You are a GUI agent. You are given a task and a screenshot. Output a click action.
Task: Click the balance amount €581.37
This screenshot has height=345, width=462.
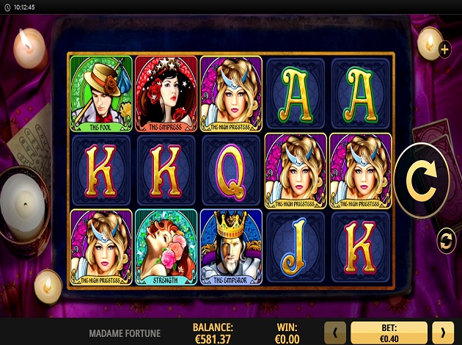pos(213,339)
